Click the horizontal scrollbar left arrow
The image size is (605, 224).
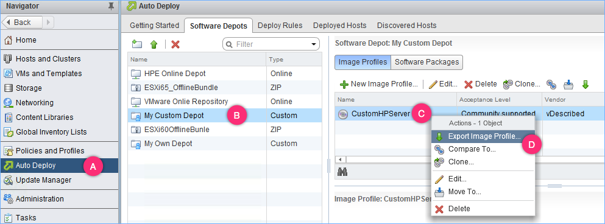pyautogui.click(x=341, y=159)
